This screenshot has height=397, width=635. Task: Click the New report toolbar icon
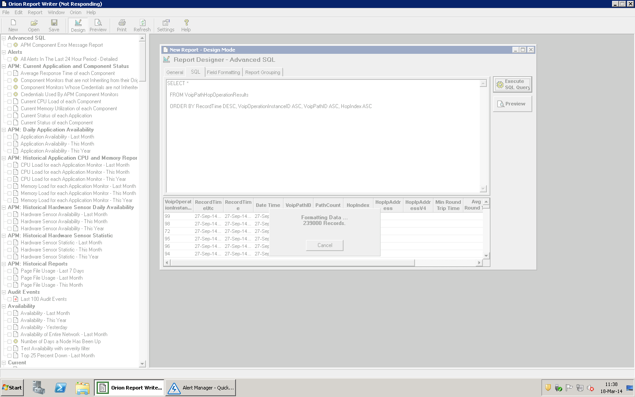point(13,26)
